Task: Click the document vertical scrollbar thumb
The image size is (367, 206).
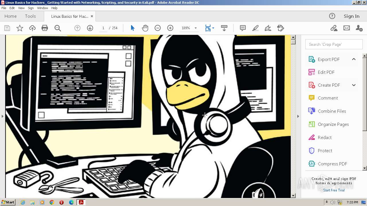Action: 293,42
